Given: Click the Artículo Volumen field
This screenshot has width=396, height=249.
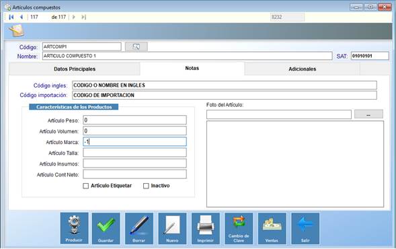Looking at the screenshot, I should [135, 131].
